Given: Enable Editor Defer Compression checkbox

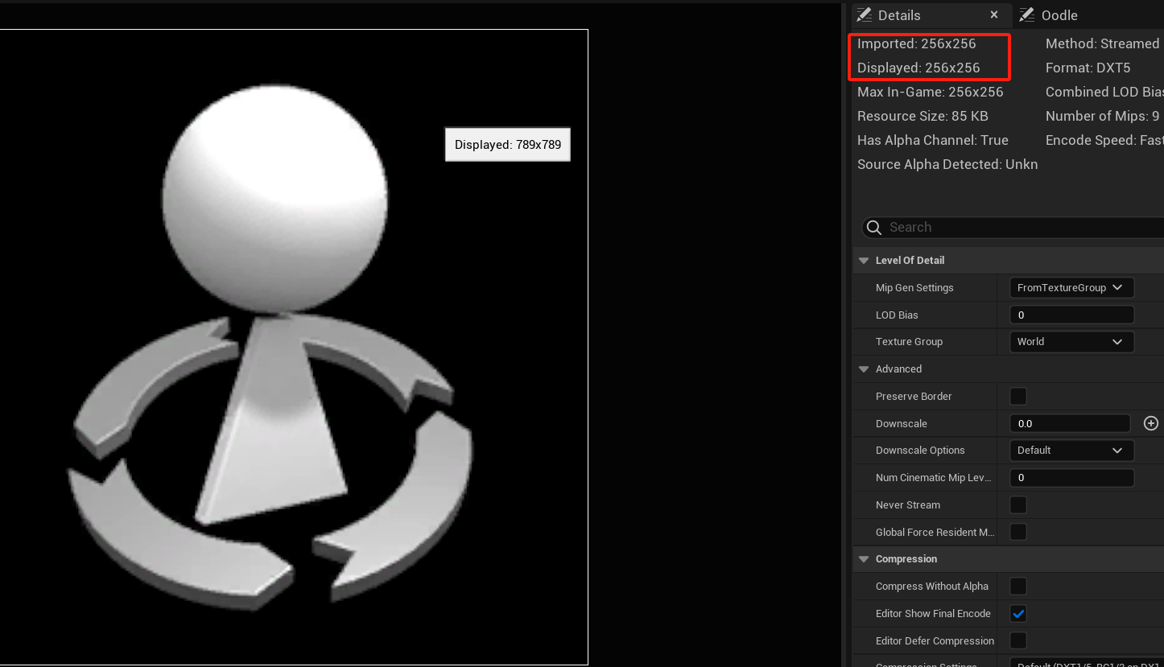Looking at the screenshot, I should coord(1018,640).
